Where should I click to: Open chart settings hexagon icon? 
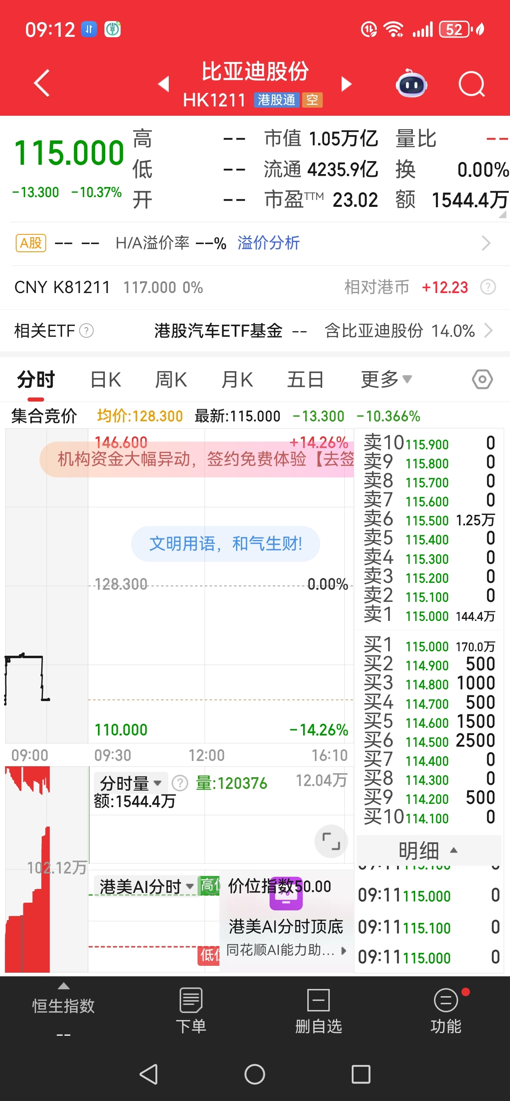point(482,380)
